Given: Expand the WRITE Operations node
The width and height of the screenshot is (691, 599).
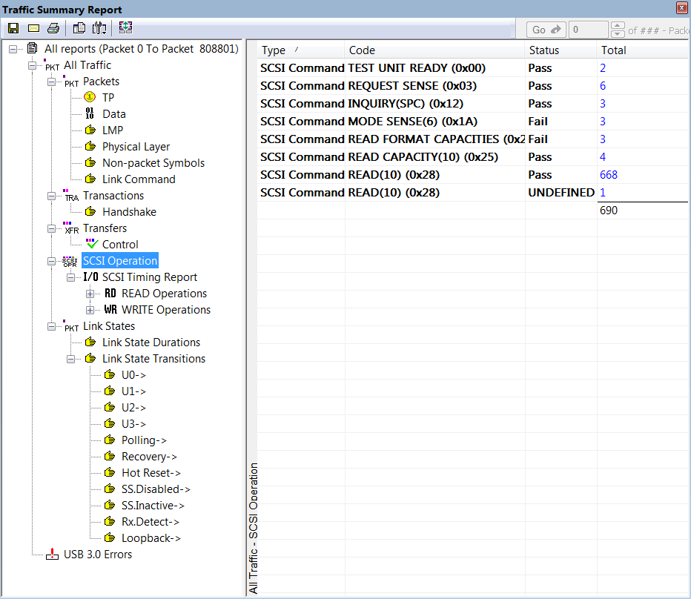Looking at the screenshot, I should (x=90, y=310).
